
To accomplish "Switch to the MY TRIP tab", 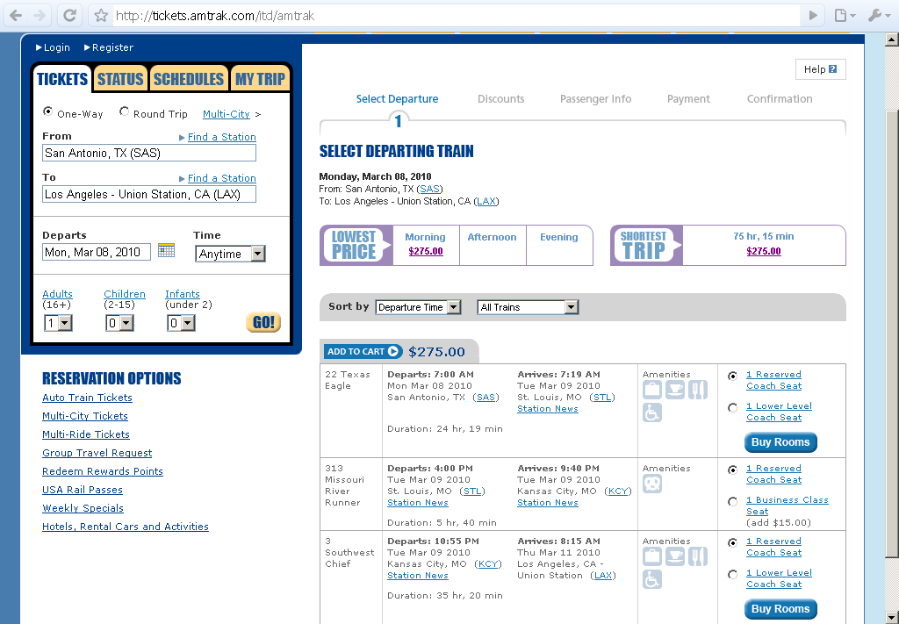I will 260,78.
